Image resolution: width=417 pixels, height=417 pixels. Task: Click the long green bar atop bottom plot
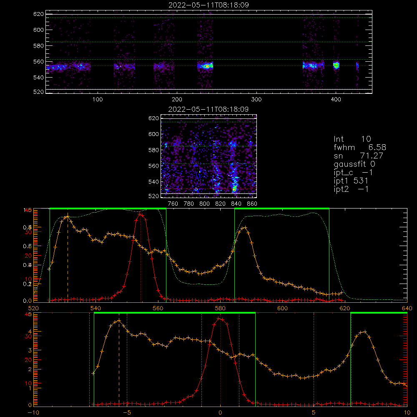[175, 313]
